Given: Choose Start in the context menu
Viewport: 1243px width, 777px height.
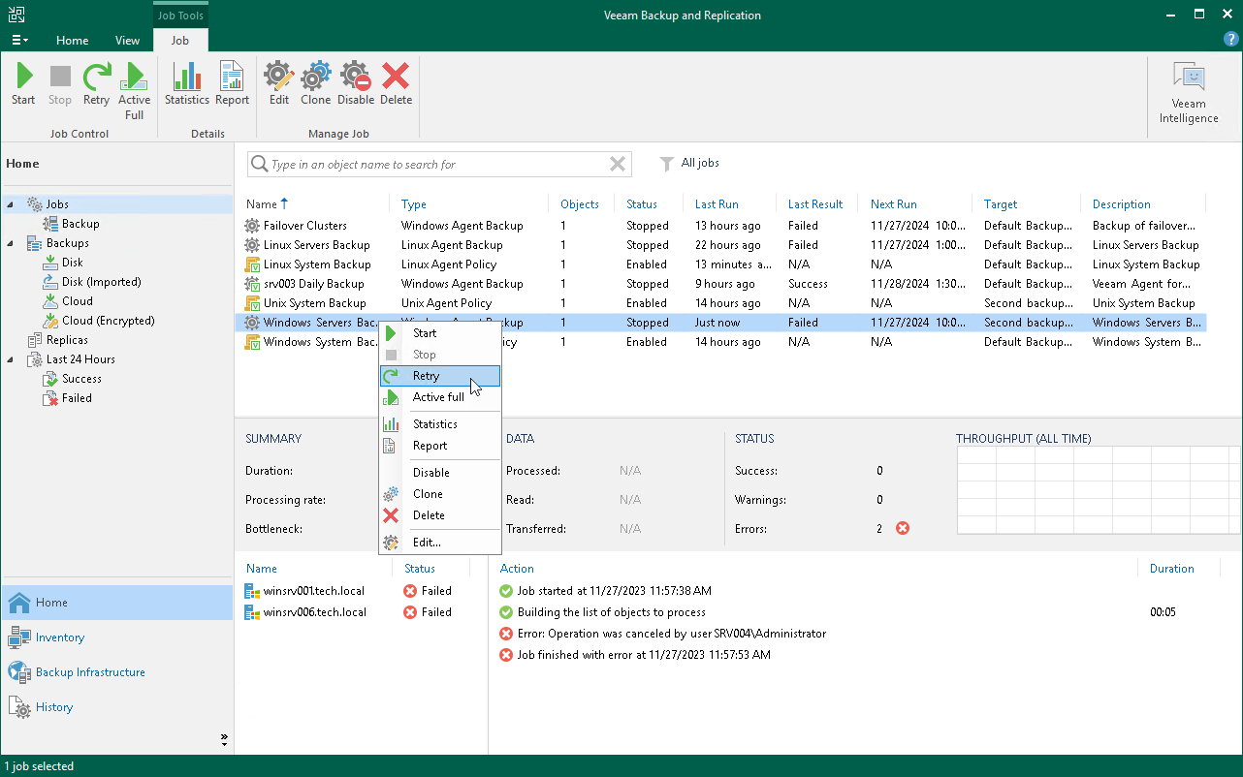Looking at the screenshot, I should (x=440, y=333).
